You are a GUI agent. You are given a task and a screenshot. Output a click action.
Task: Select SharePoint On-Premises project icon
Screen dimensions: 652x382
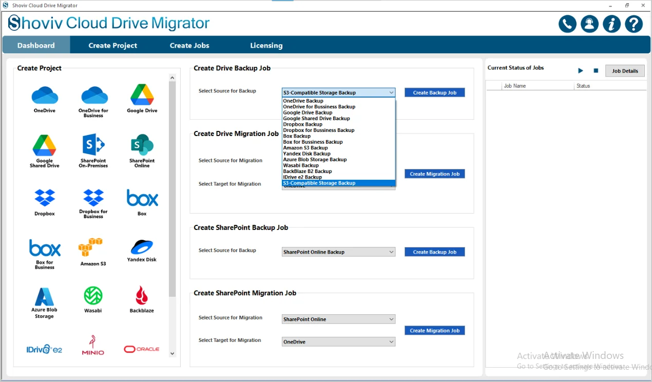point(93,151)
